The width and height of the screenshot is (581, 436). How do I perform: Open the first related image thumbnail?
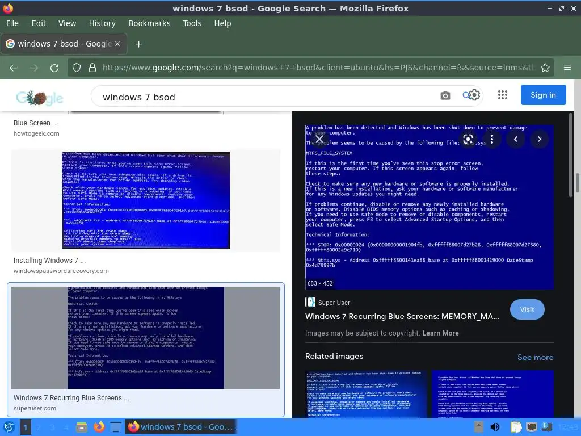[x=366, y=394]
